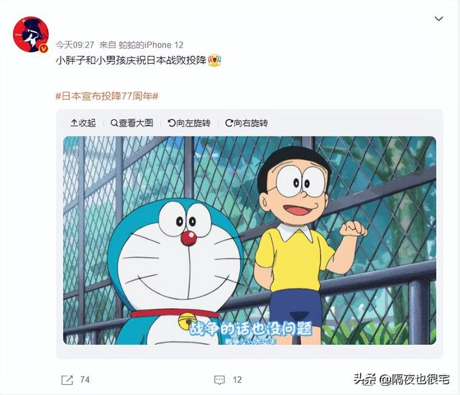
Task: Open comments via the speech bubble icon
Action: [219, 380]
